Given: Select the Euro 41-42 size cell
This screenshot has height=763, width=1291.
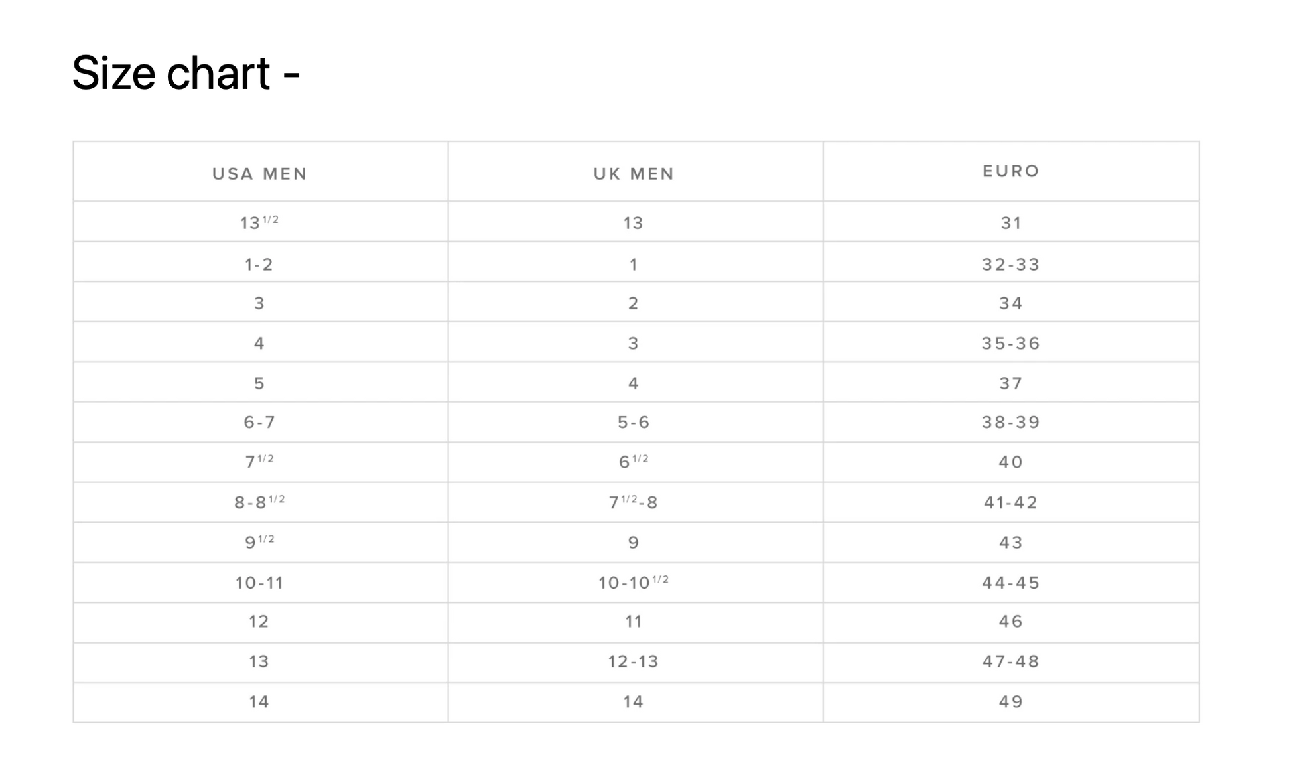Looking at the screenshot, I should point(1010,502).
